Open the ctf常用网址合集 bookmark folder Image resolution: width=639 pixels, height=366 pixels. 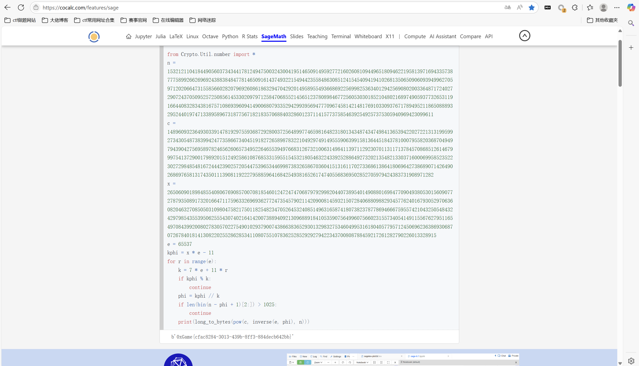pos(94,20)
